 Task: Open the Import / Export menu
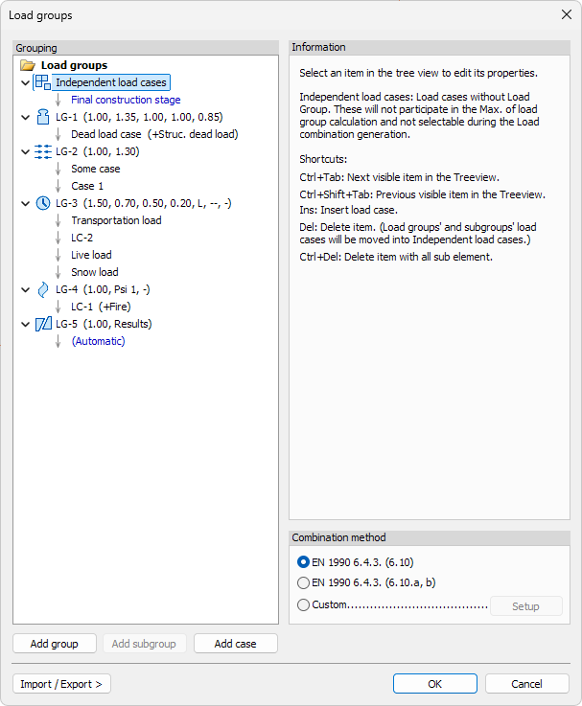coord(61,683)
